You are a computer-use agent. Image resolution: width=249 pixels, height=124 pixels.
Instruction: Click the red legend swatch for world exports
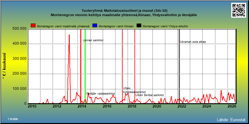[33, 26]
